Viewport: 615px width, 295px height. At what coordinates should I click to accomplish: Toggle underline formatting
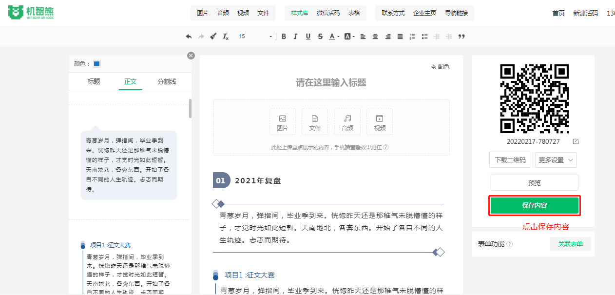[x=308, y=37]
